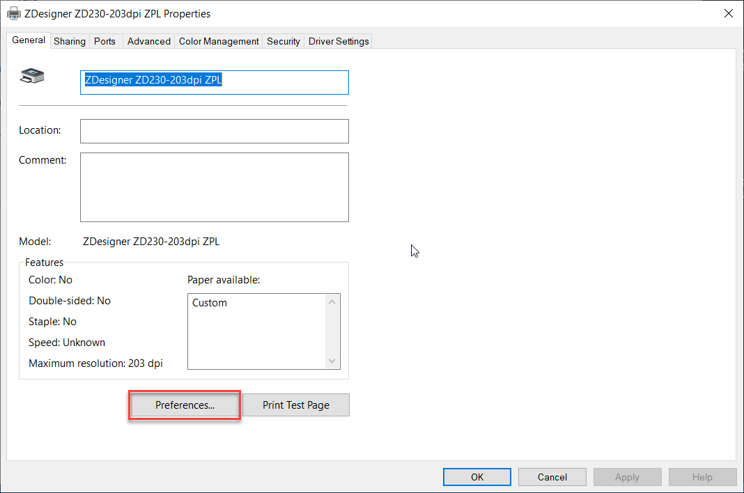Switch to the Driver Settings tab

click(x=339, y=41)
